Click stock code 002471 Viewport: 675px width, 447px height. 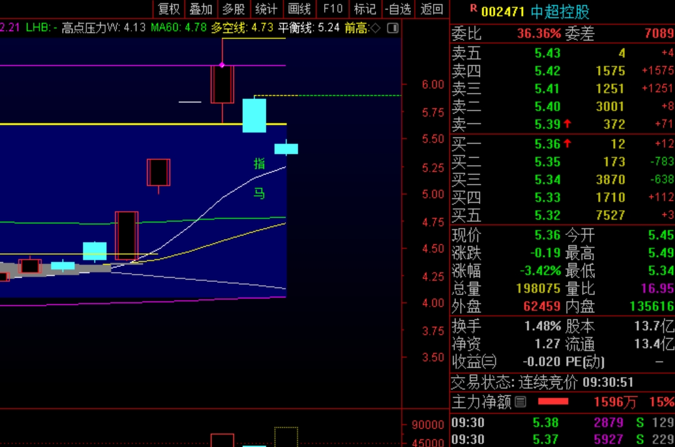tap(502, 12)
